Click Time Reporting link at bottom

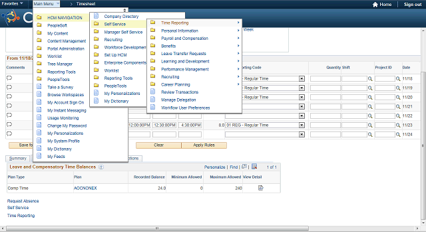21,215
